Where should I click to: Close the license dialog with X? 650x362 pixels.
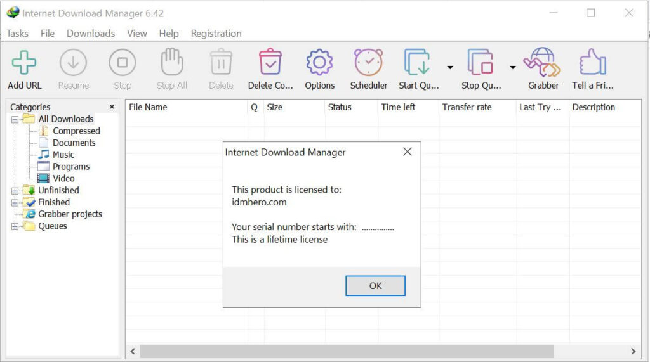408,152
